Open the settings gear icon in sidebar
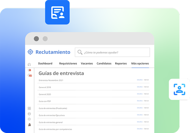Viewport: 190px width, 133px height. tap(29, 119)
